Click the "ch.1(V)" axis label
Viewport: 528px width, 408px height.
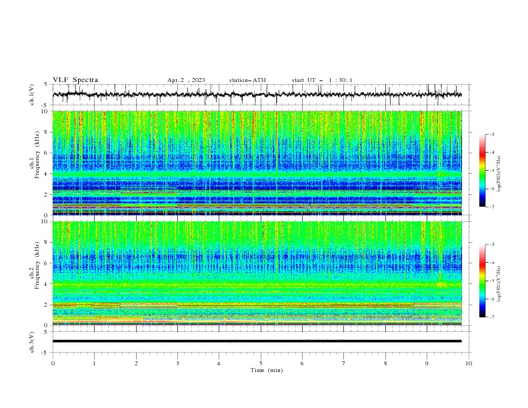[32, 95]
